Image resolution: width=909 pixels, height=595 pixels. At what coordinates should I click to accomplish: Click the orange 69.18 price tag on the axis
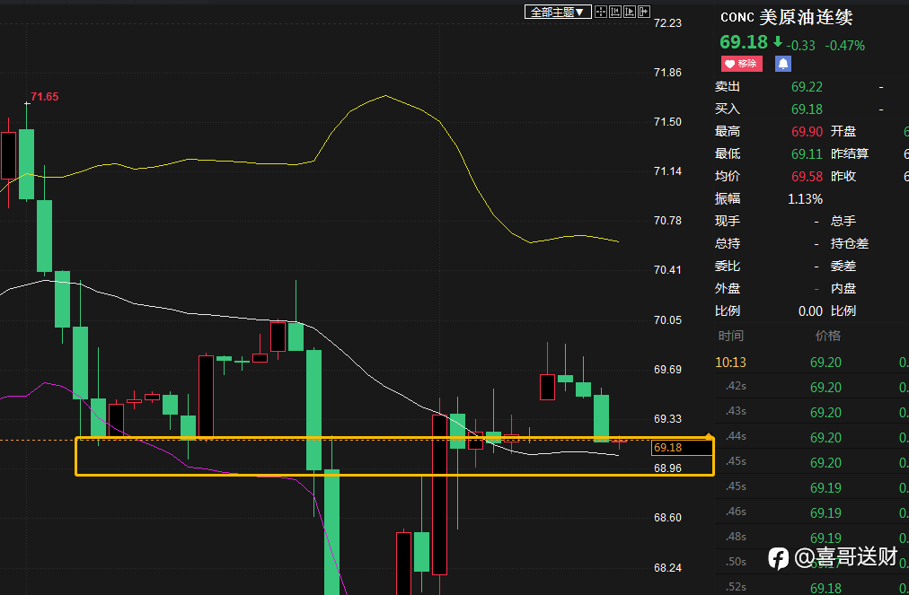coord(683,447)
